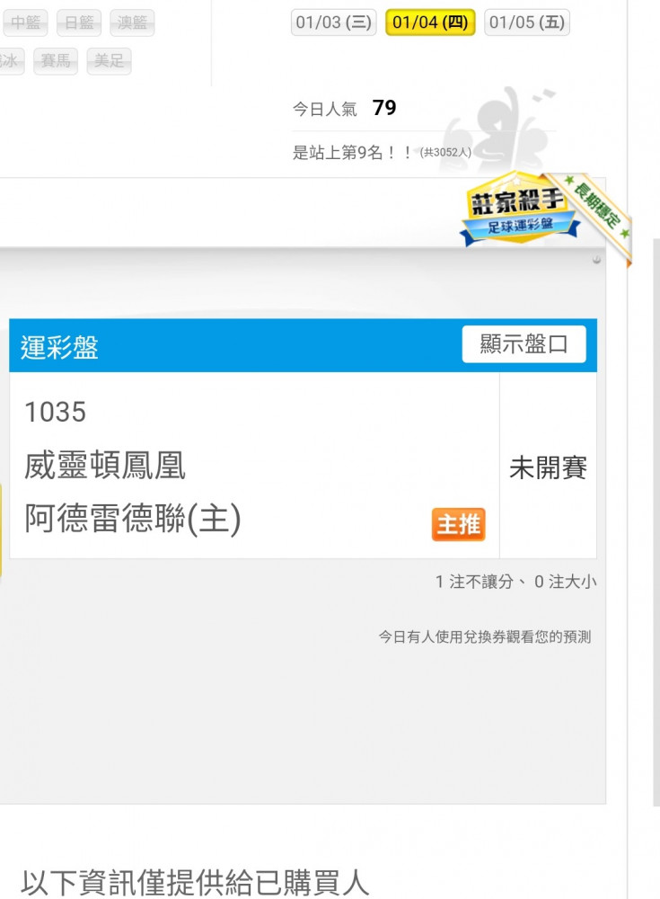Click the 是站上第9名 ranking text
The image size is (660, 899).
(x=352, y=152)
